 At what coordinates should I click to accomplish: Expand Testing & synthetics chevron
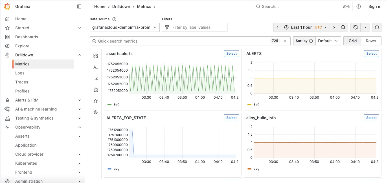click(80, 118)
